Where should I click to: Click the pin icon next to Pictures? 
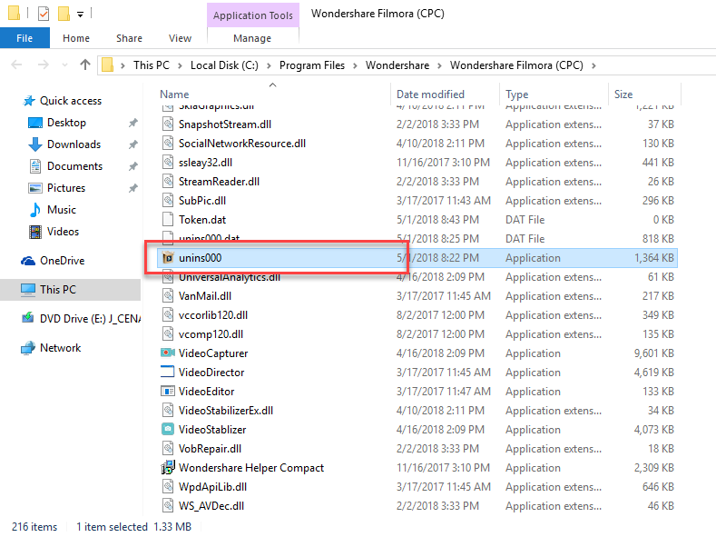click(132, 188)
